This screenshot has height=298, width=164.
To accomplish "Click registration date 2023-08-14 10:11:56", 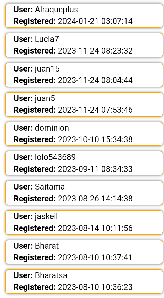I will click(x=95, y=228).
